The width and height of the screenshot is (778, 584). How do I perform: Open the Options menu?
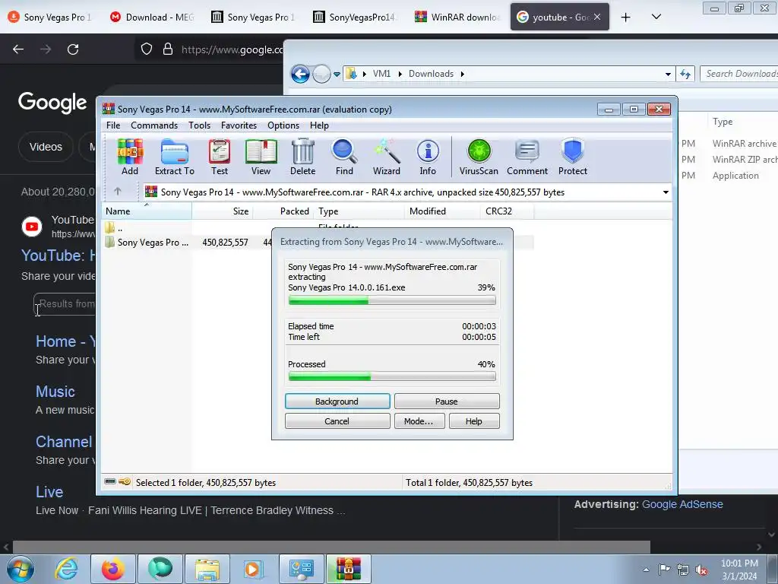pyautogui.click(x=283, y=125)
